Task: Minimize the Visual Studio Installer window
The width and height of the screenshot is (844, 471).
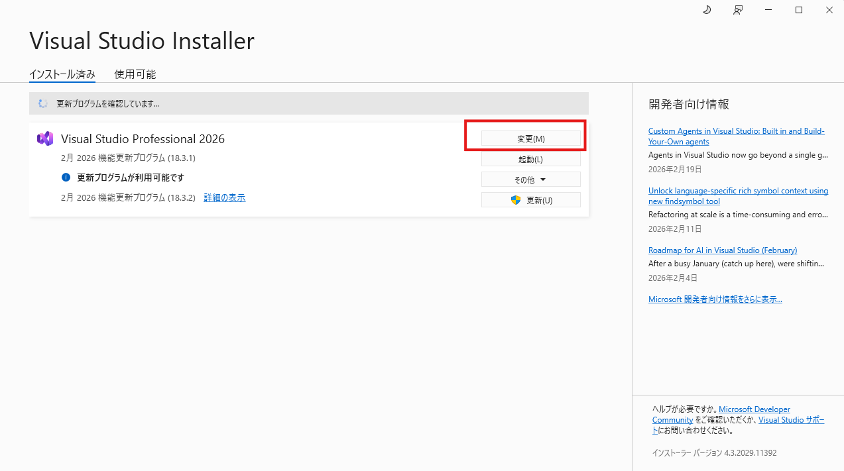Action: pos(768,10)
